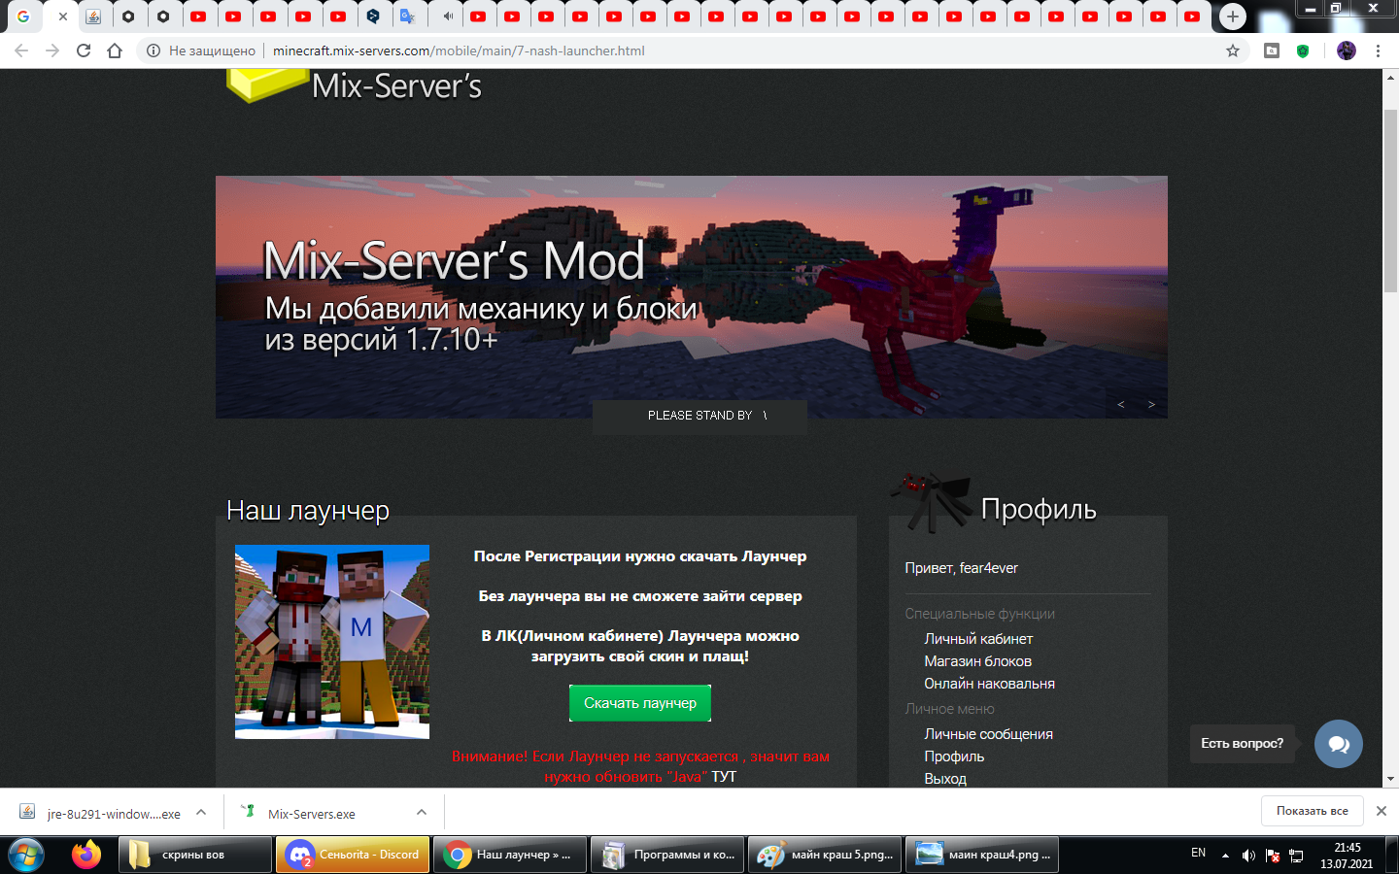This screenshot has width=1399, height=874.
Task: Open 'Магазин блоков' link
Action: 977,661
